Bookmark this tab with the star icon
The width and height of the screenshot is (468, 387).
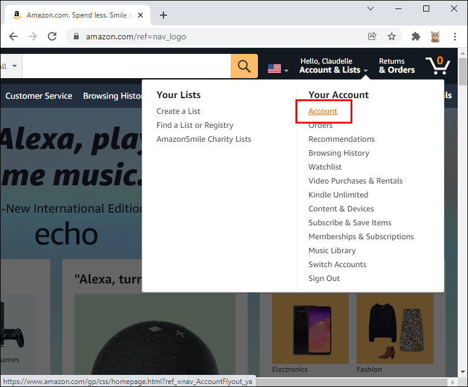(x=392, y=36)
